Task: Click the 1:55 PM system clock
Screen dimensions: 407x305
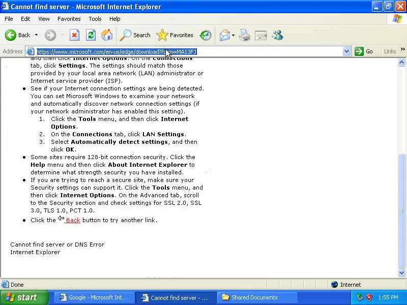Action: pyautogui.click(x=388, y=297)
